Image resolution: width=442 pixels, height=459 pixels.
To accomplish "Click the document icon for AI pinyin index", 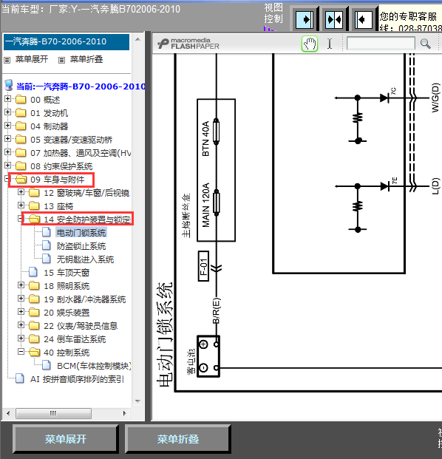I will tap(20, 378).
